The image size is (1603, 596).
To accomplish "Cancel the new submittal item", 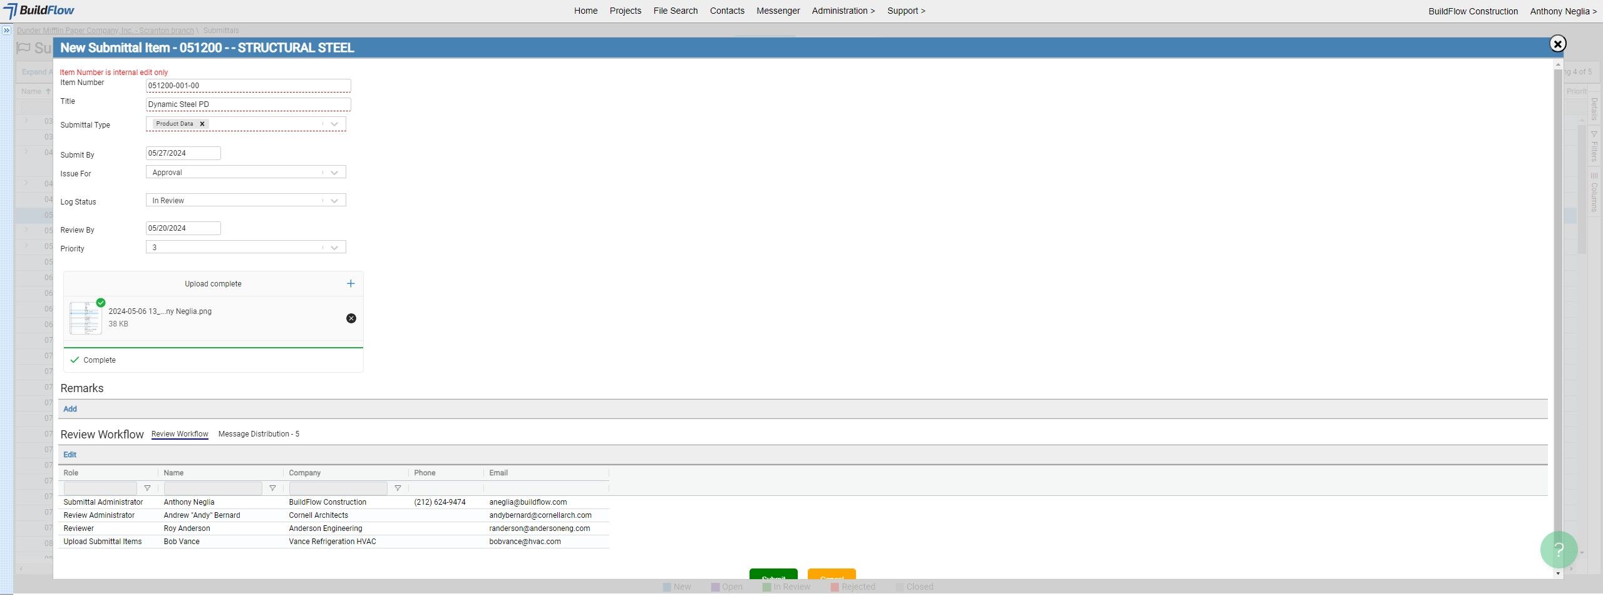I will [832, 574].
